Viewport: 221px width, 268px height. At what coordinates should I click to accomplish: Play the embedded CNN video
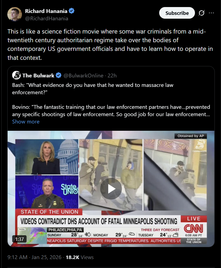[111, 189]
